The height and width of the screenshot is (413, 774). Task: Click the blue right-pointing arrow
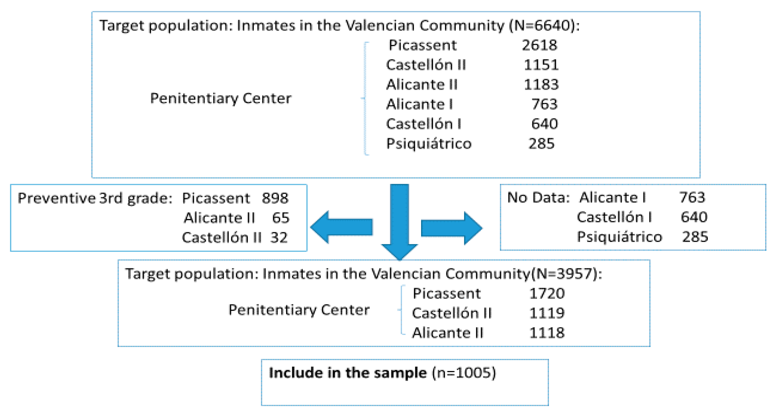point(451,228)
